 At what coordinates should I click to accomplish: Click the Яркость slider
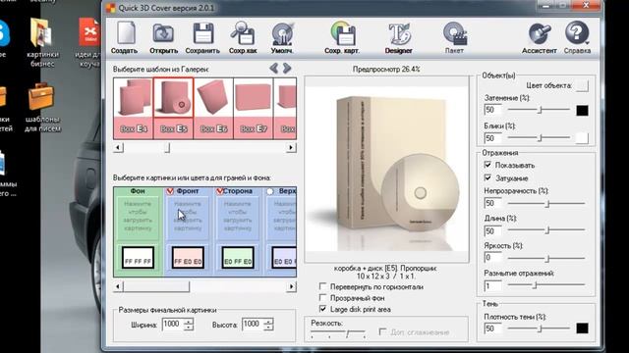point(546,259)
